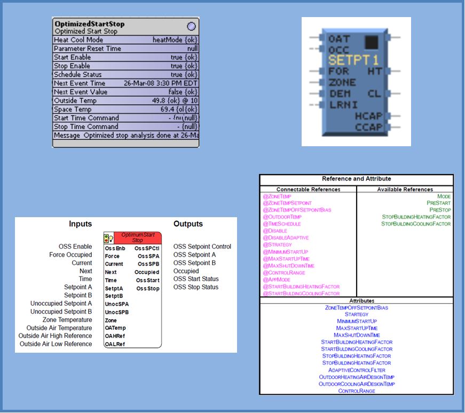
Task: Select the Schedule Status property row
Action: tap(125, 75)
